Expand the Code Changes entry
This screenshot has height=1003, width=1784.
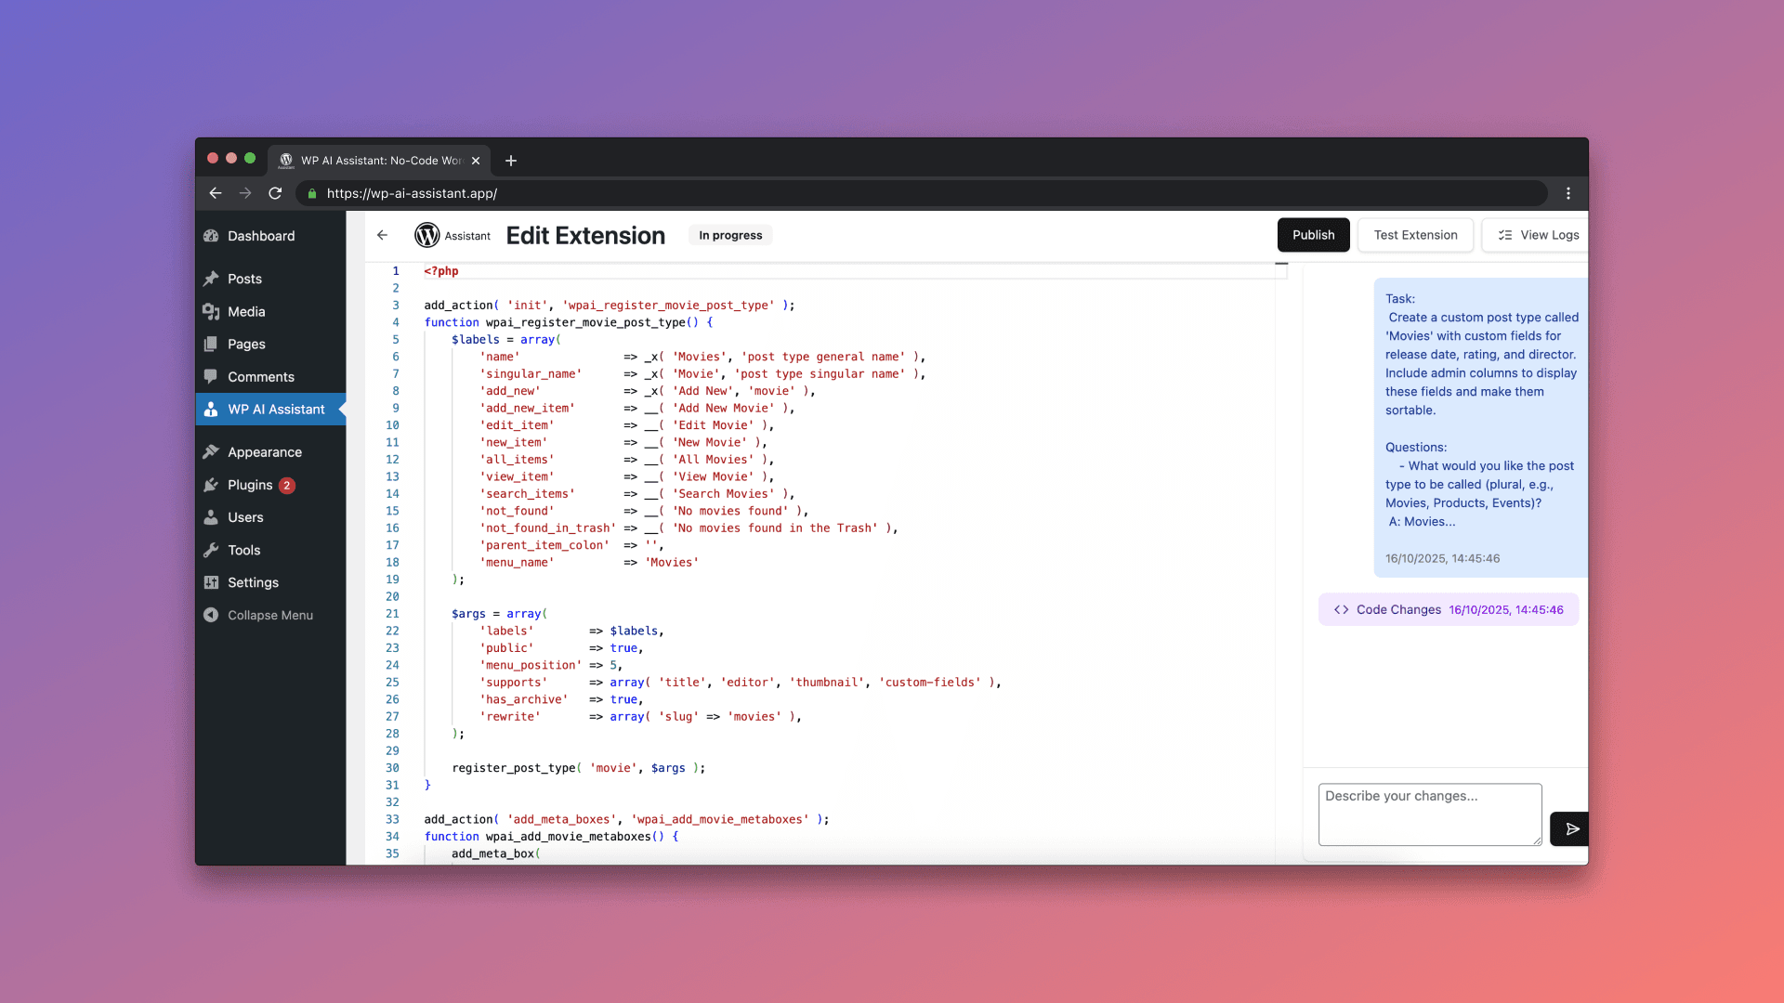(x=1446, y=609)
